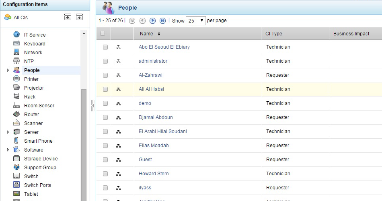Screen dimensions: 382x201
Task: Check the box next to Howard Stern
Action: [x=105, y=174]
